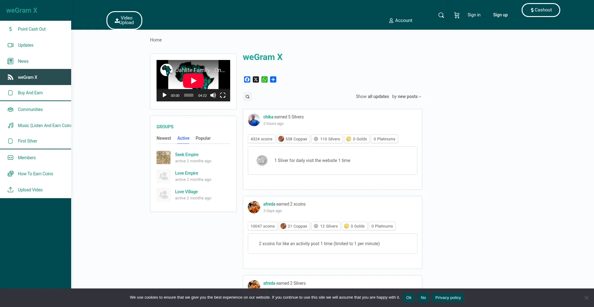The height and width of the screenshot is (307, 594).
Task: Click the video progress bar
Action: (189, 95)
